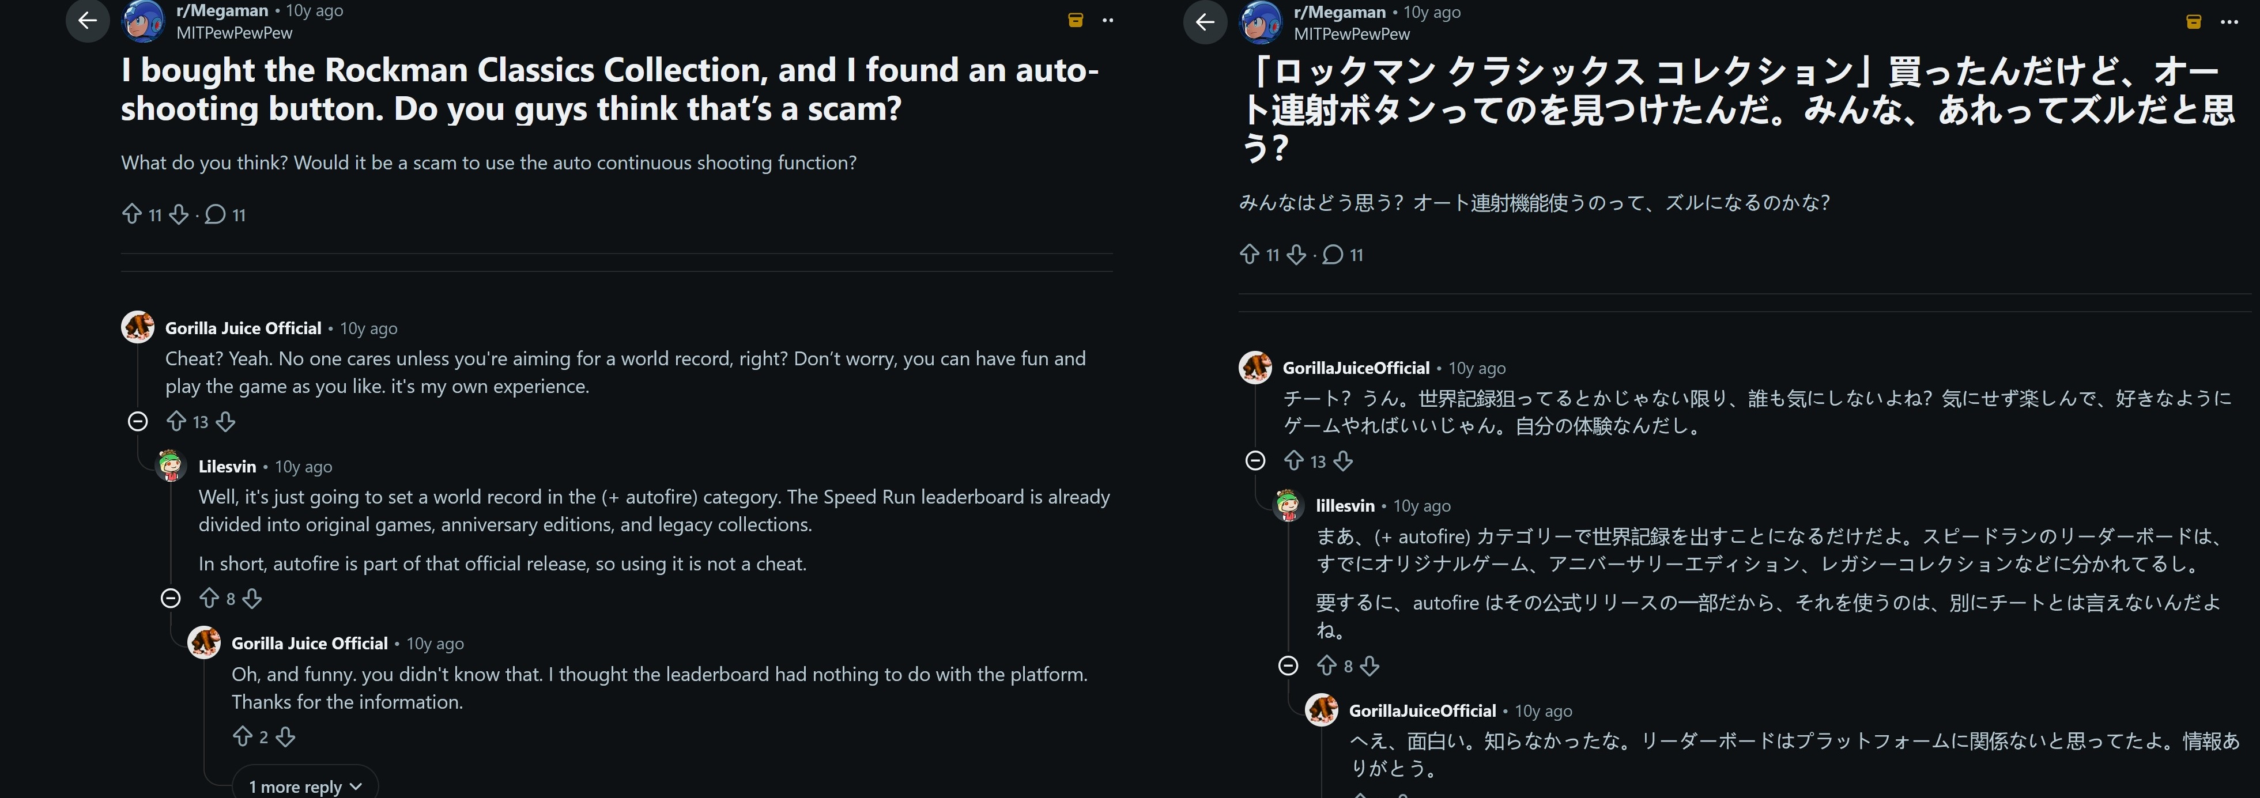Click Lilesvin's username in English thread
The height and width of the screenshot is (798, 2260).
tap(227, 467)
